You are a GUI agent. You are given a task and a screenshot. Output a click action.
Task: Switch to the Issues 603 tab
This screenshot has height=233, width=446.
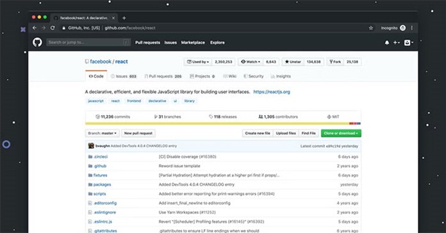pos(124,76)
